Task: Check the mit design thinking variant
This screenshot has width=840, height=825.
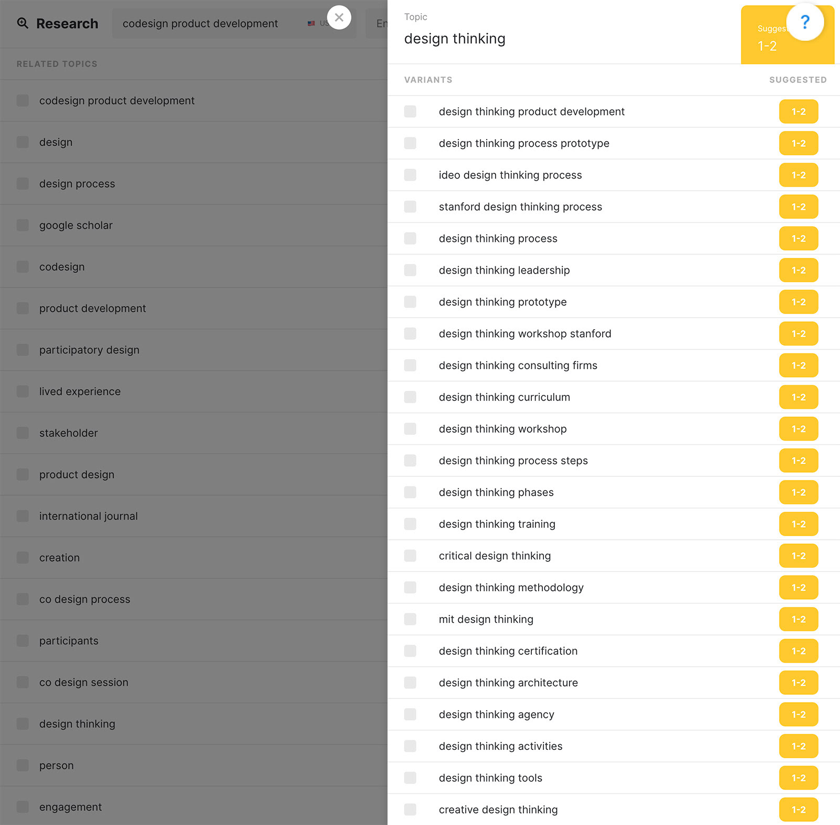Action: [410, 619]
